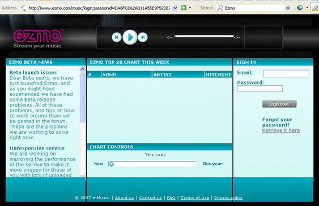Image resolution: width=319 pixels, height=206 pixels.
Task: Open the Go button options arrow
Action: tap(190, 8)
